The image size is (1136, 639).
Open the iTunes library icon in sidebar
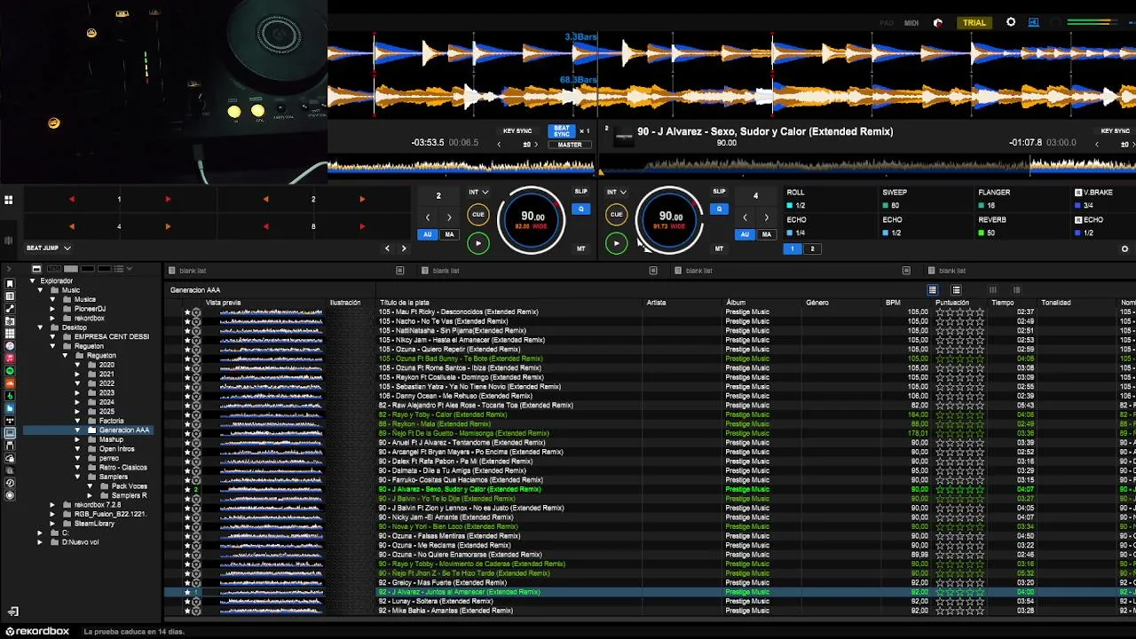(10, 345)
